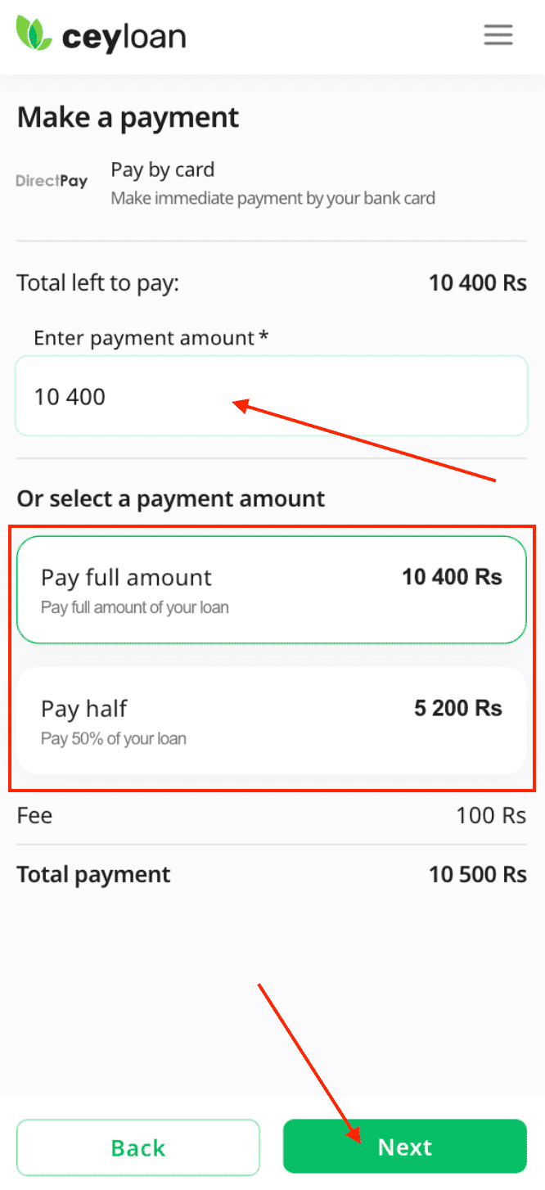
Task: Click the Total payment label
Action: (93, 874)
